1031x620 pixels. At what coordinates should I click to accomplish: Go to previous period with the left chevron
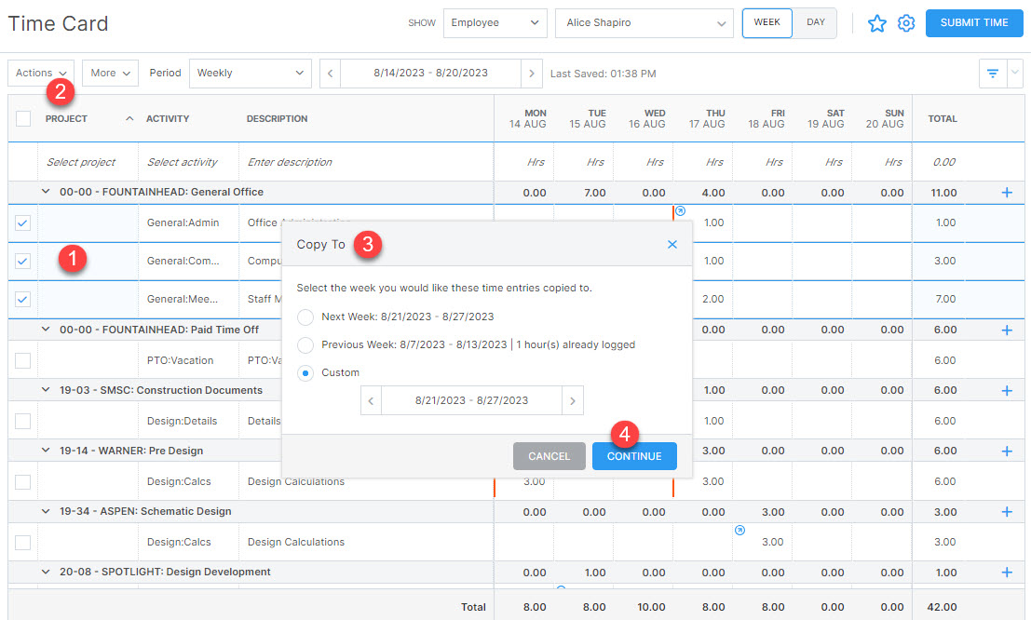[x=330, y=73]
